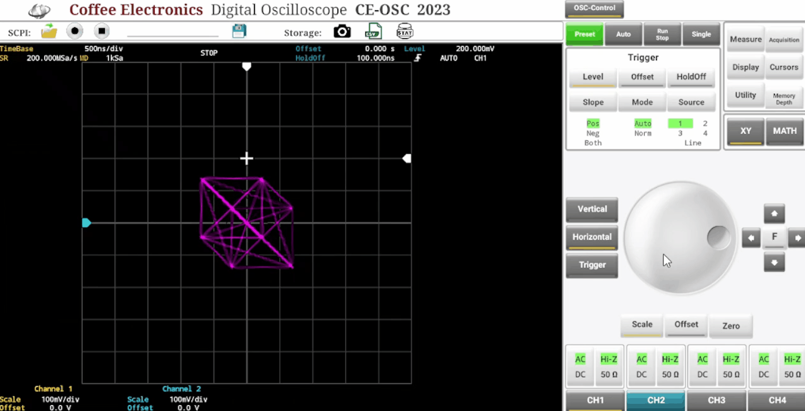Open the trigger HoldOff setting

click(691, 77)
